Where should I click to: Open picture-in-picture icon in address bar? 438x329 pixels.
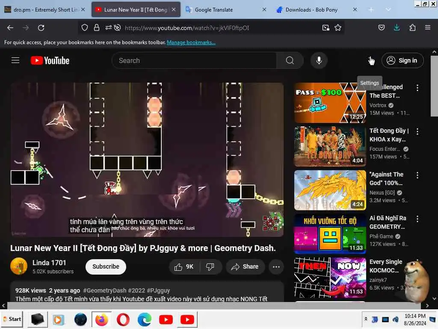click(x=326, y=27)
